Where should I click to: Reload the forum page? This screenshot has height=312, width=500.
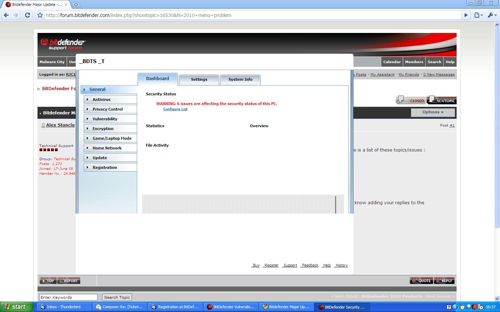pos(28,15)
